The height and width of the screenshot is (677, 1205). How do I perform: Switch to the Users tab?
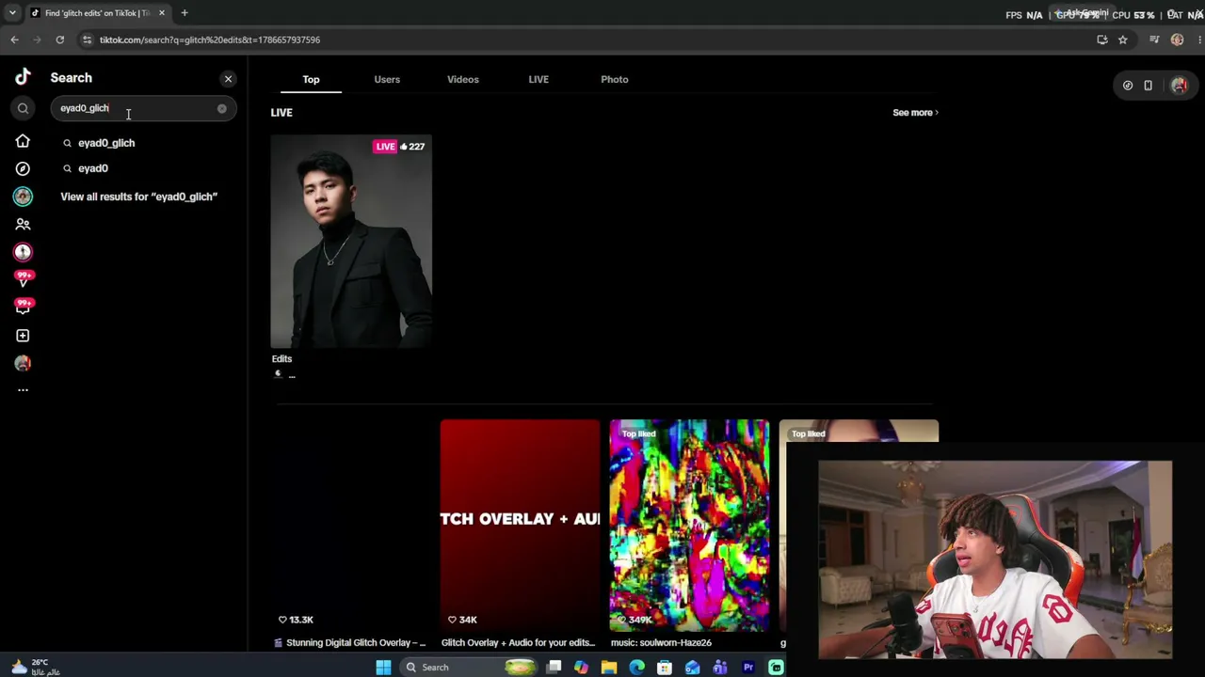(387, 79)
